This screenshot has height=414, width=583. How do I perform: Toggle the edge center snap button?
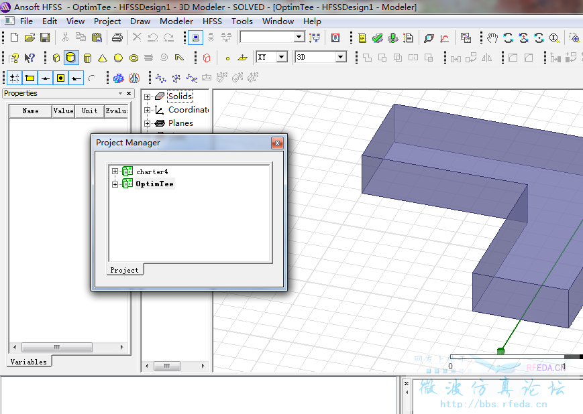point(46,78)
